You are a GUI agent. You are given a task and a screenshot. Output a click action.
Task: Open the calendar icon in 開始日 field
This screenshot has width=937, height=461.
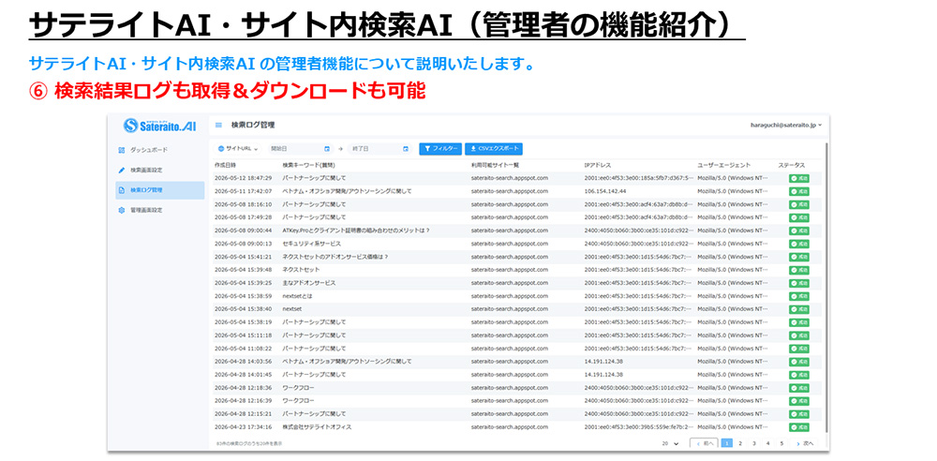[327, 148]
